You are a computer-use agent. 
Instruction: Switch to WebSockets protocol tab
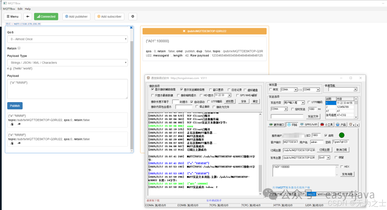pos(324,194)
